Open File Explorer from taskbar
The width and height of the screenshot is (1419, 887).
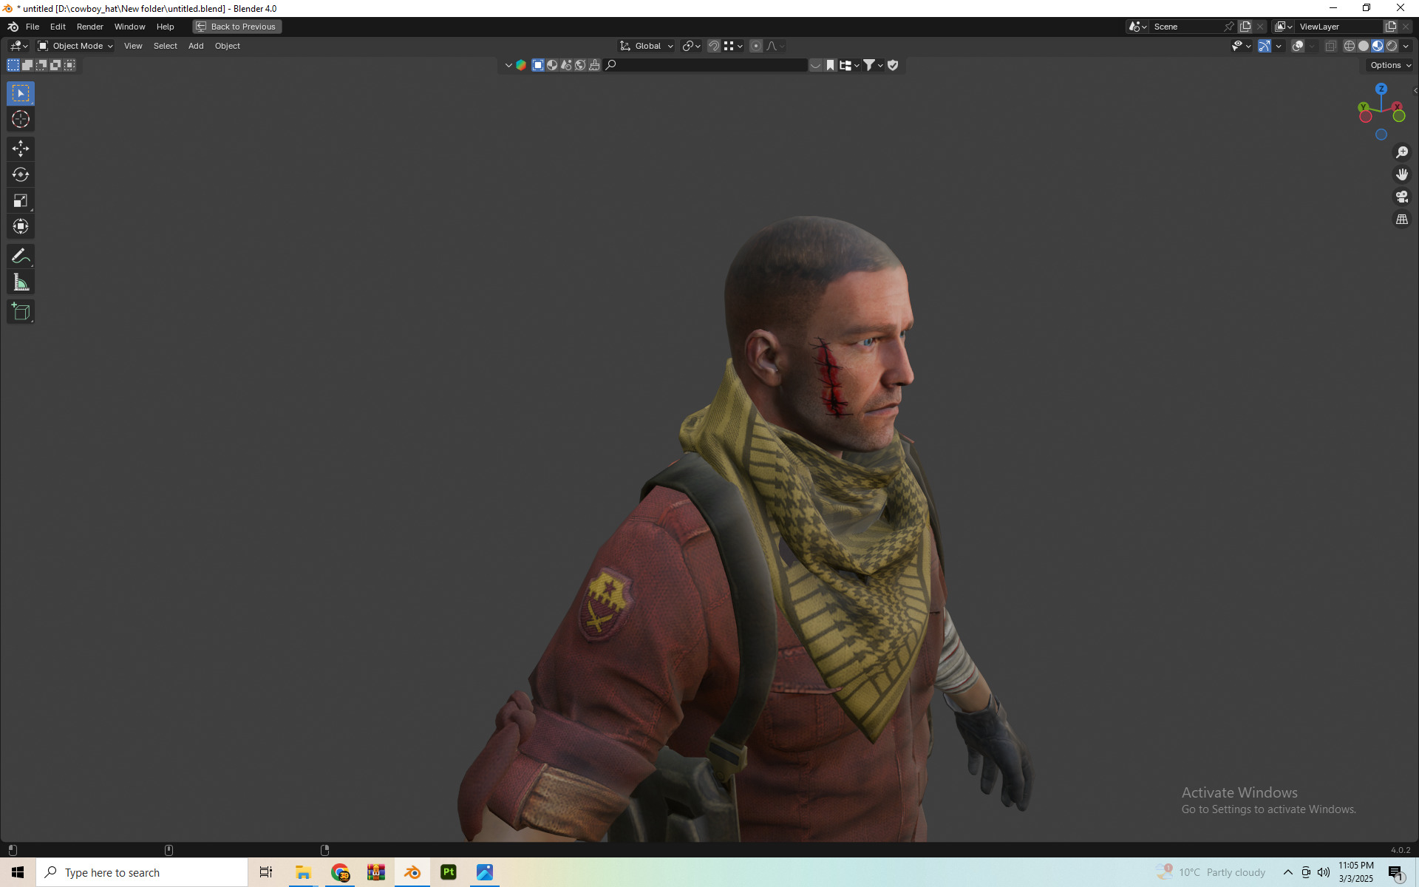[x=303, y=872]
